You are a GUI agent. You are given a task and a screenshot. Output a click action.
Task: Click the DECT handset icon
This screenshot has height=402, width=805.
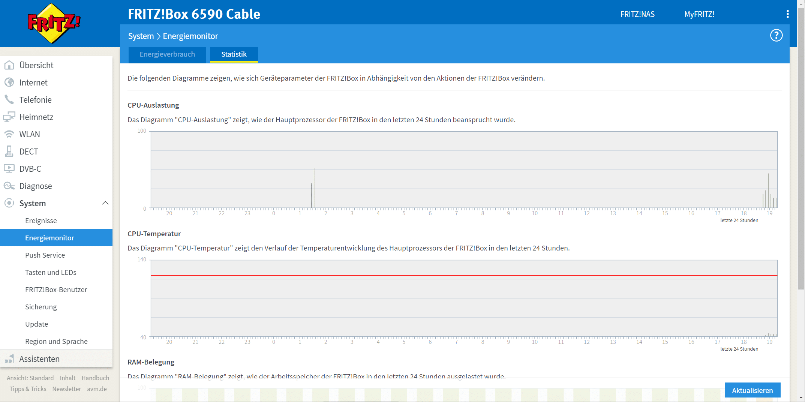point(9,151)
